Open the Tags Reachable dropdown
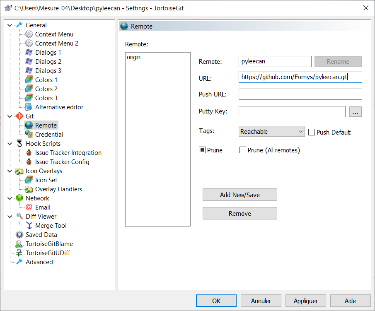The height and width of the screenshot is (311, 375). 272,131
